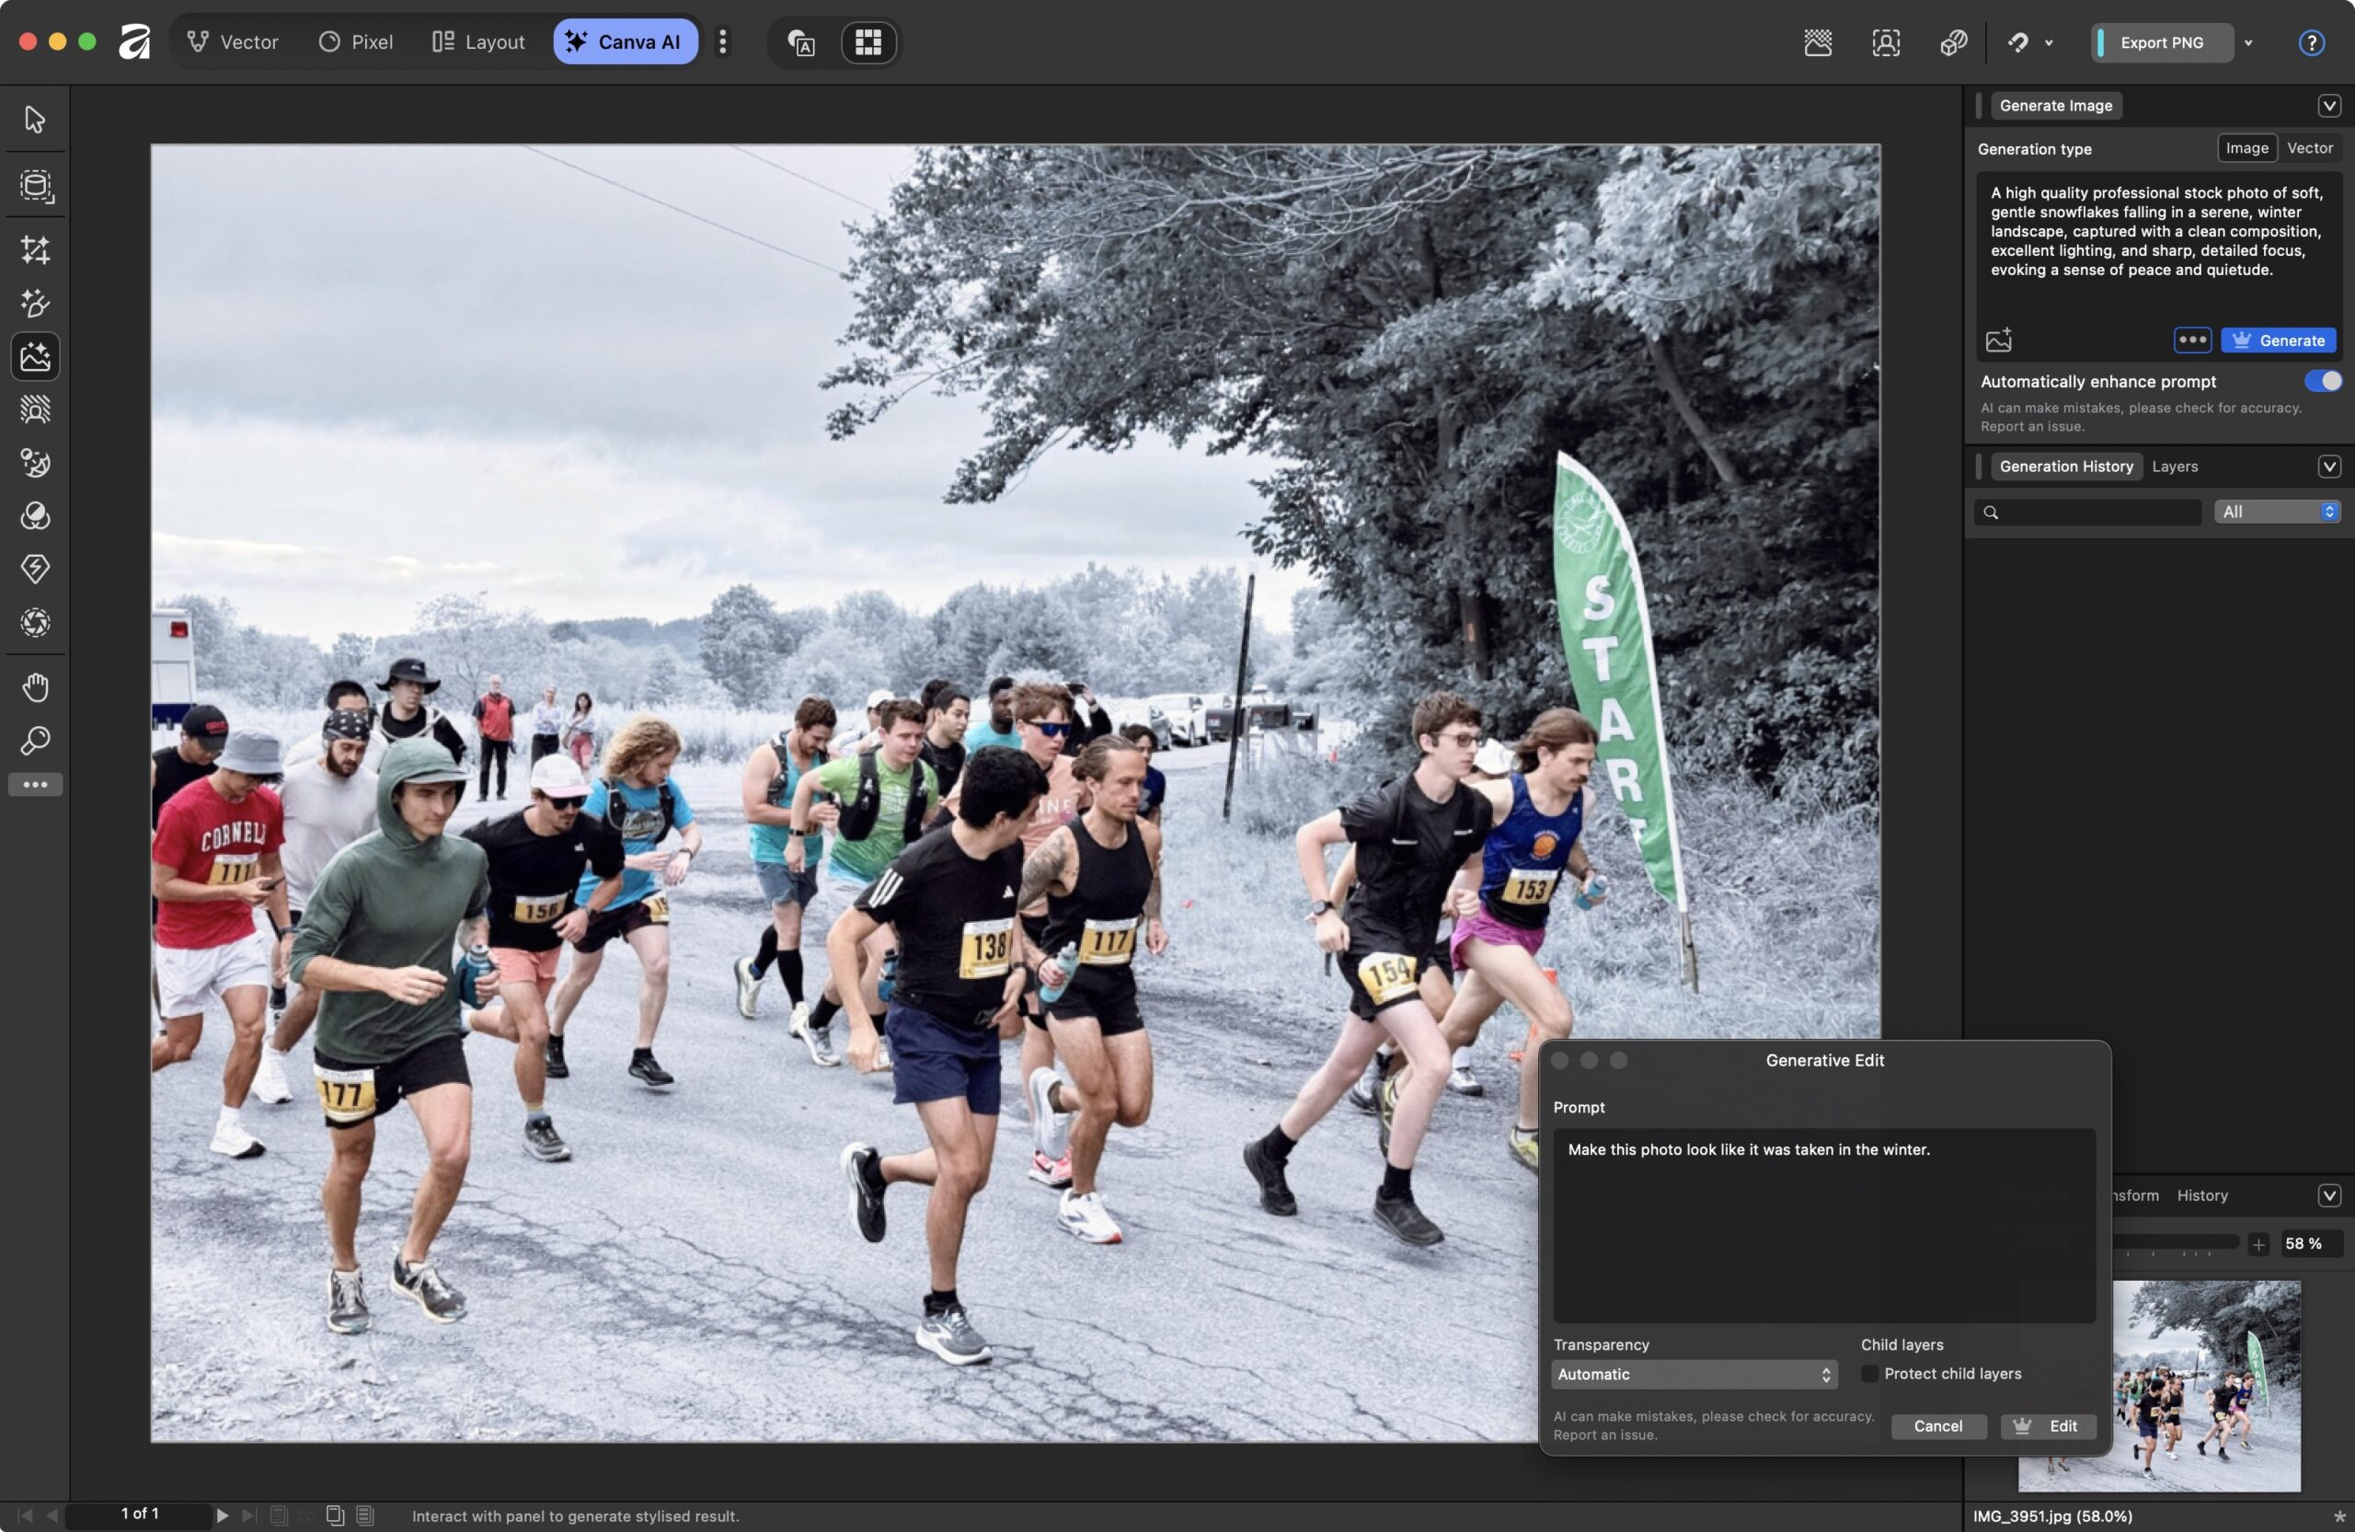Open the Transparency Automatic dropdown
The width and height of the screenshot is (2355, 1532).
1693,1374
